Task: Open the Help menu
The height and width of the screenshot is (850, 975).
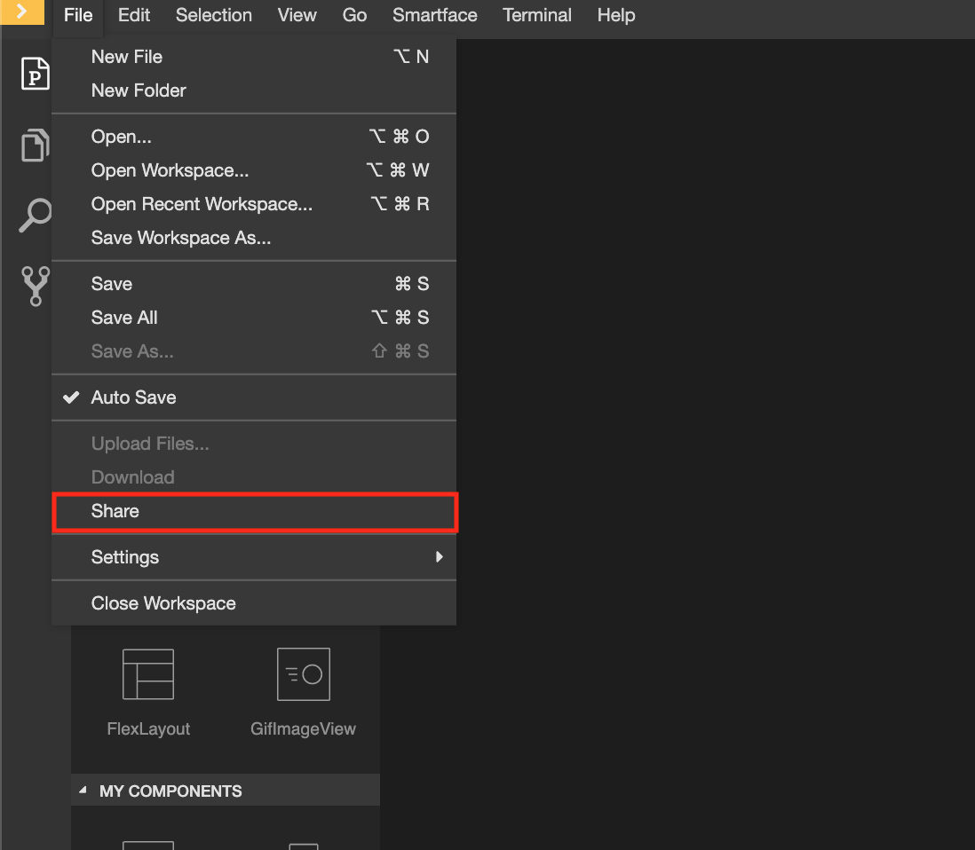Action: click(x=615, y=15)
